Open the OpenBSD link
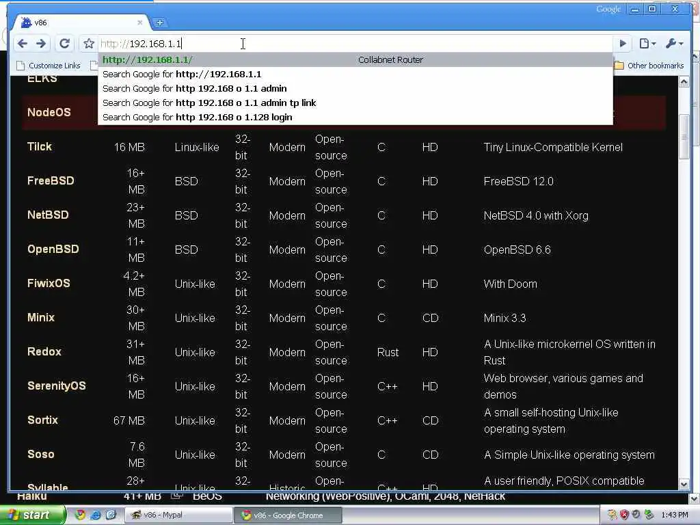The height and width of the screenshot is (525, 700). point(53,249)
